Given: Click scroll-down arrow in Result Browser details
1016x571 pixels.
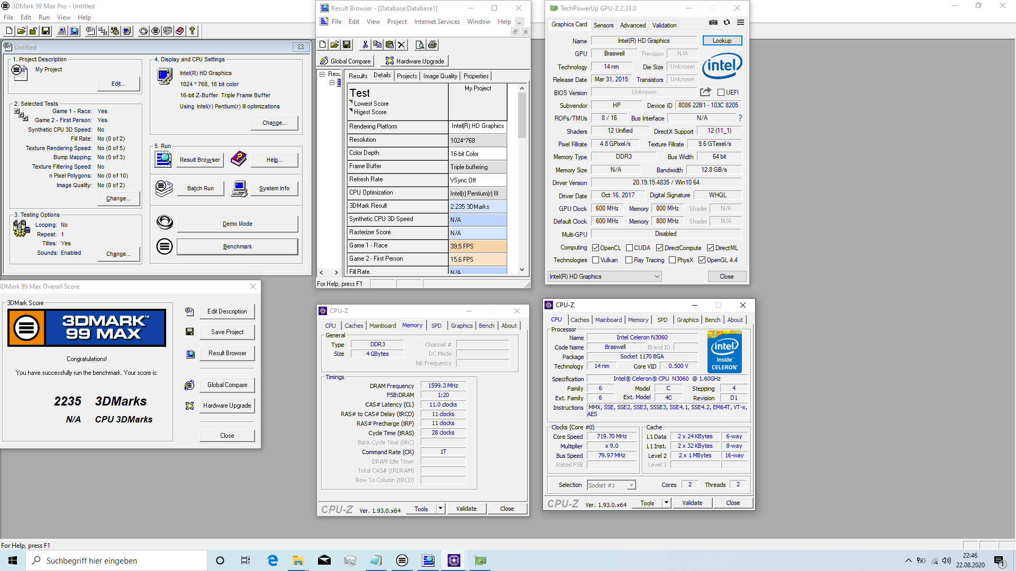Looking at the screenshot, I should coord(522,270).
